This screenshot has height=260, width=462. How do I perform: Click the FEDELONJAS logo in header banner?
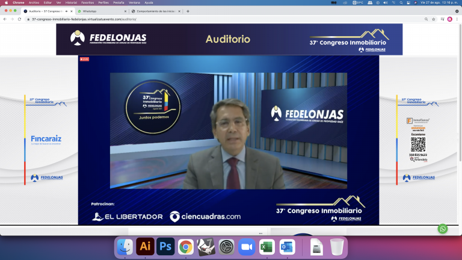108,38
